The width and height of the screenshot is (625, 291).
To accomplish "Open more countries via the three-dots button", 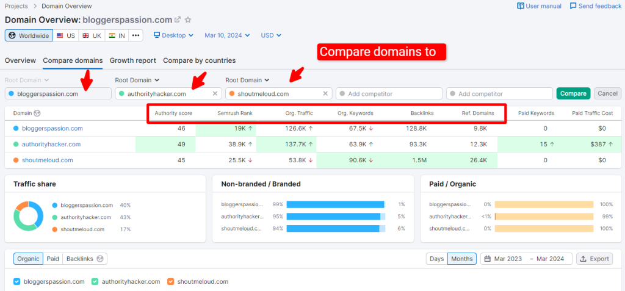I will click(135, 35).
